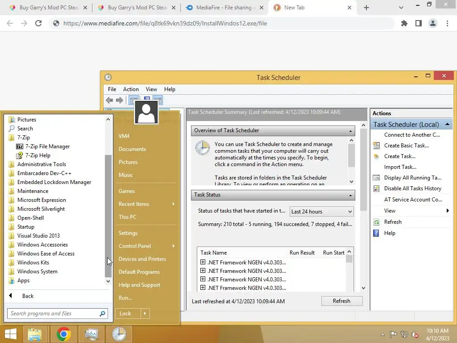Click the user account picture in start menu
The width and height of the screenshot is (457, 343).
tap(146, 112)
